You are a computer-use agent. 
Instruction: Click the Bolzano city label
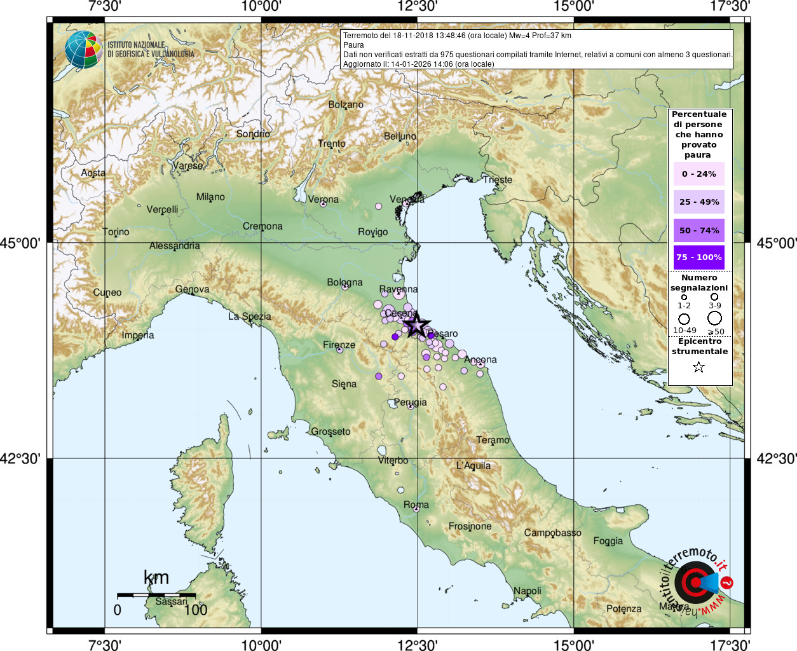point(346,104)
